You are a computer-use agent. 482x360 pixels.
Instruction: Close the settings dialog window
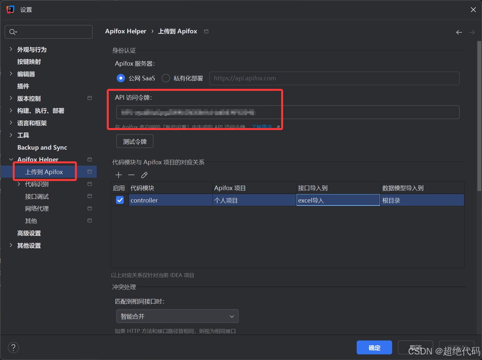tap(473, 10)
